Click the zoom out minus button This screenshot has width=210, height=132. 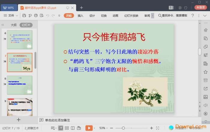click(x=111, y=128)
